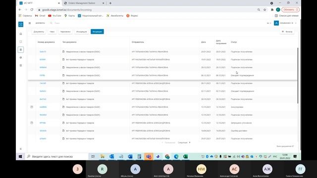Open the language dropdown in app header
Image resolution: width=317 pixels, height=178 pixels.
(269, 23)
